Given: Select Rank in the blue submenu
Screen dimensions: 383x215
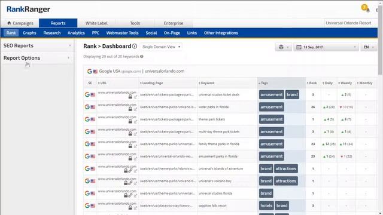Looking at the screenshot, I should (11, 33).
